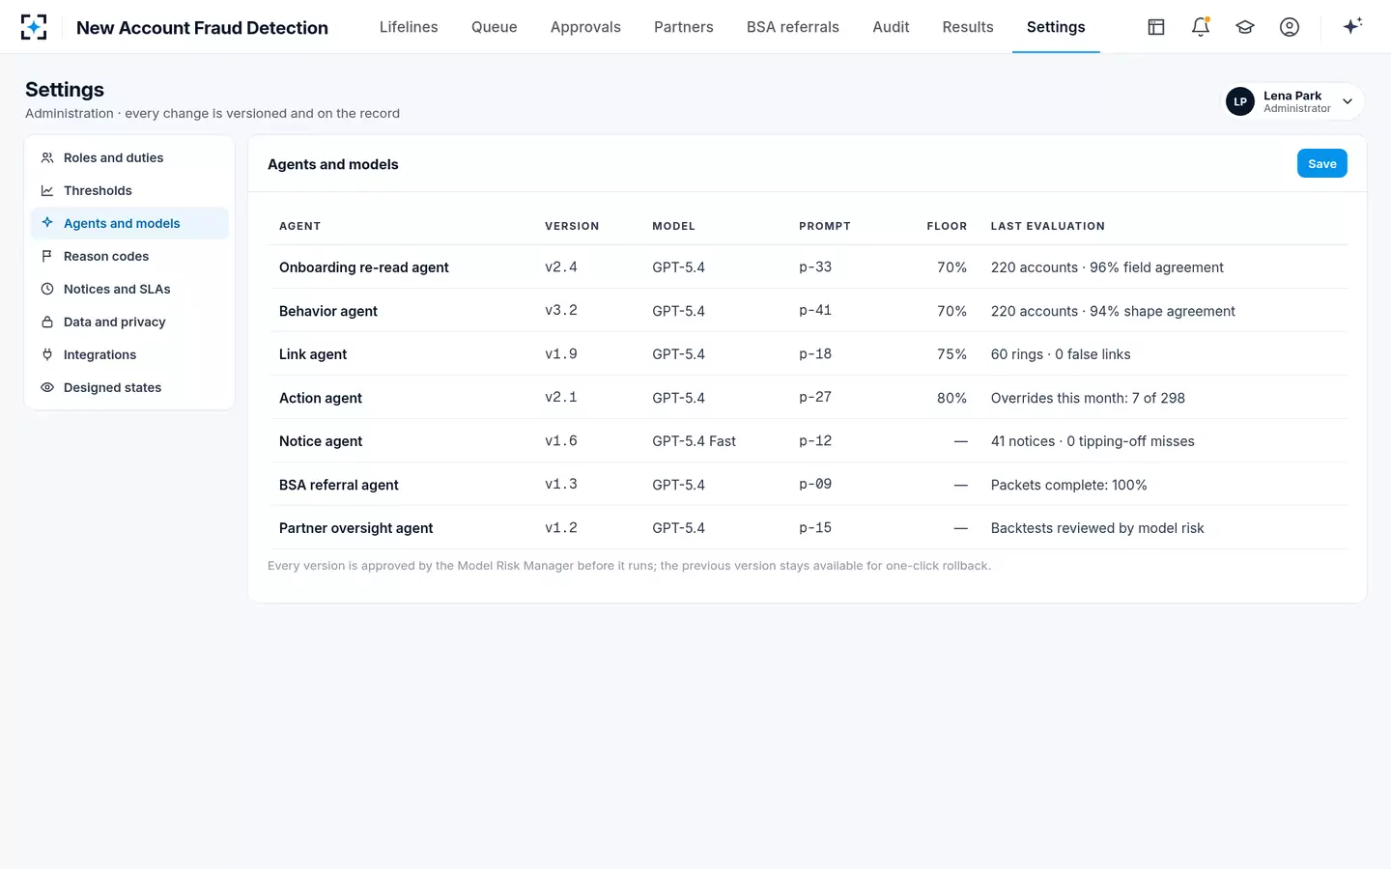Image resolution: width=1391 pixels, height=869 pixels.
Task: Click the Roles and duties people icon
Action: tap(47, 157)
